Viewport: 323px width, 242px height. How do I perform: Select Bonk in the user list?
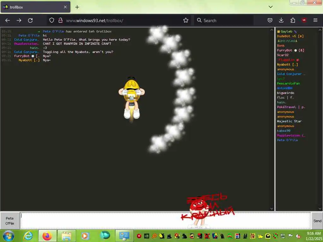click(281, 46)
